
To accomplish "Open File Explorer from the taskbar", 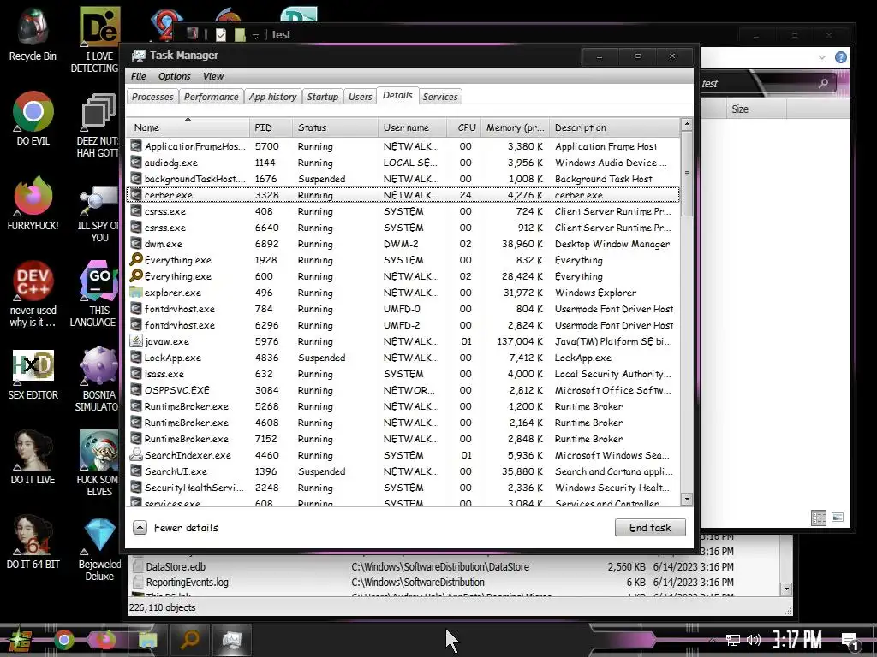I will tap(147, 640).
